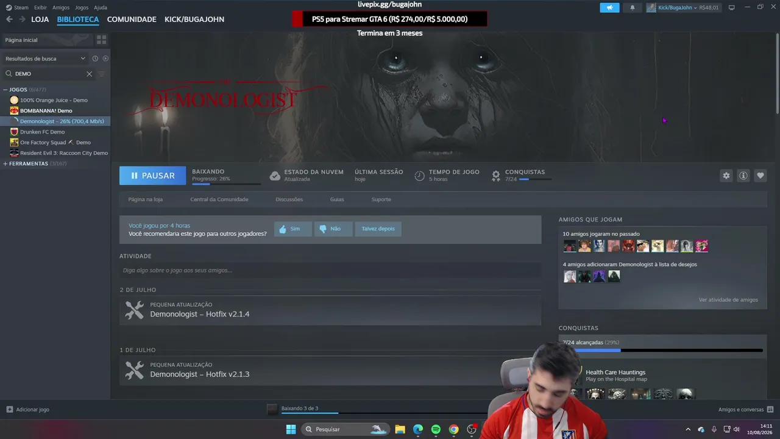The height and width of the screenshot is (439, 780).
Task: Choose Talvez depois for the review
Action: [378, 229]
